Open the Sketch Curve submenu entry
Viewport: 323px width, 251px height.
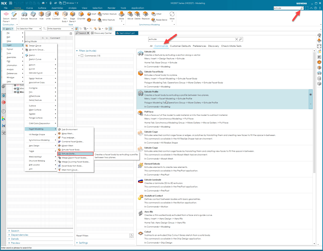click(41, 59)
